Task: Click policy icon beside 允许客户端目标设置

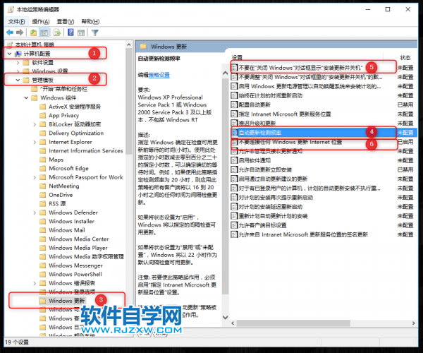Action: pyautogui.click(x=234, y=225)
